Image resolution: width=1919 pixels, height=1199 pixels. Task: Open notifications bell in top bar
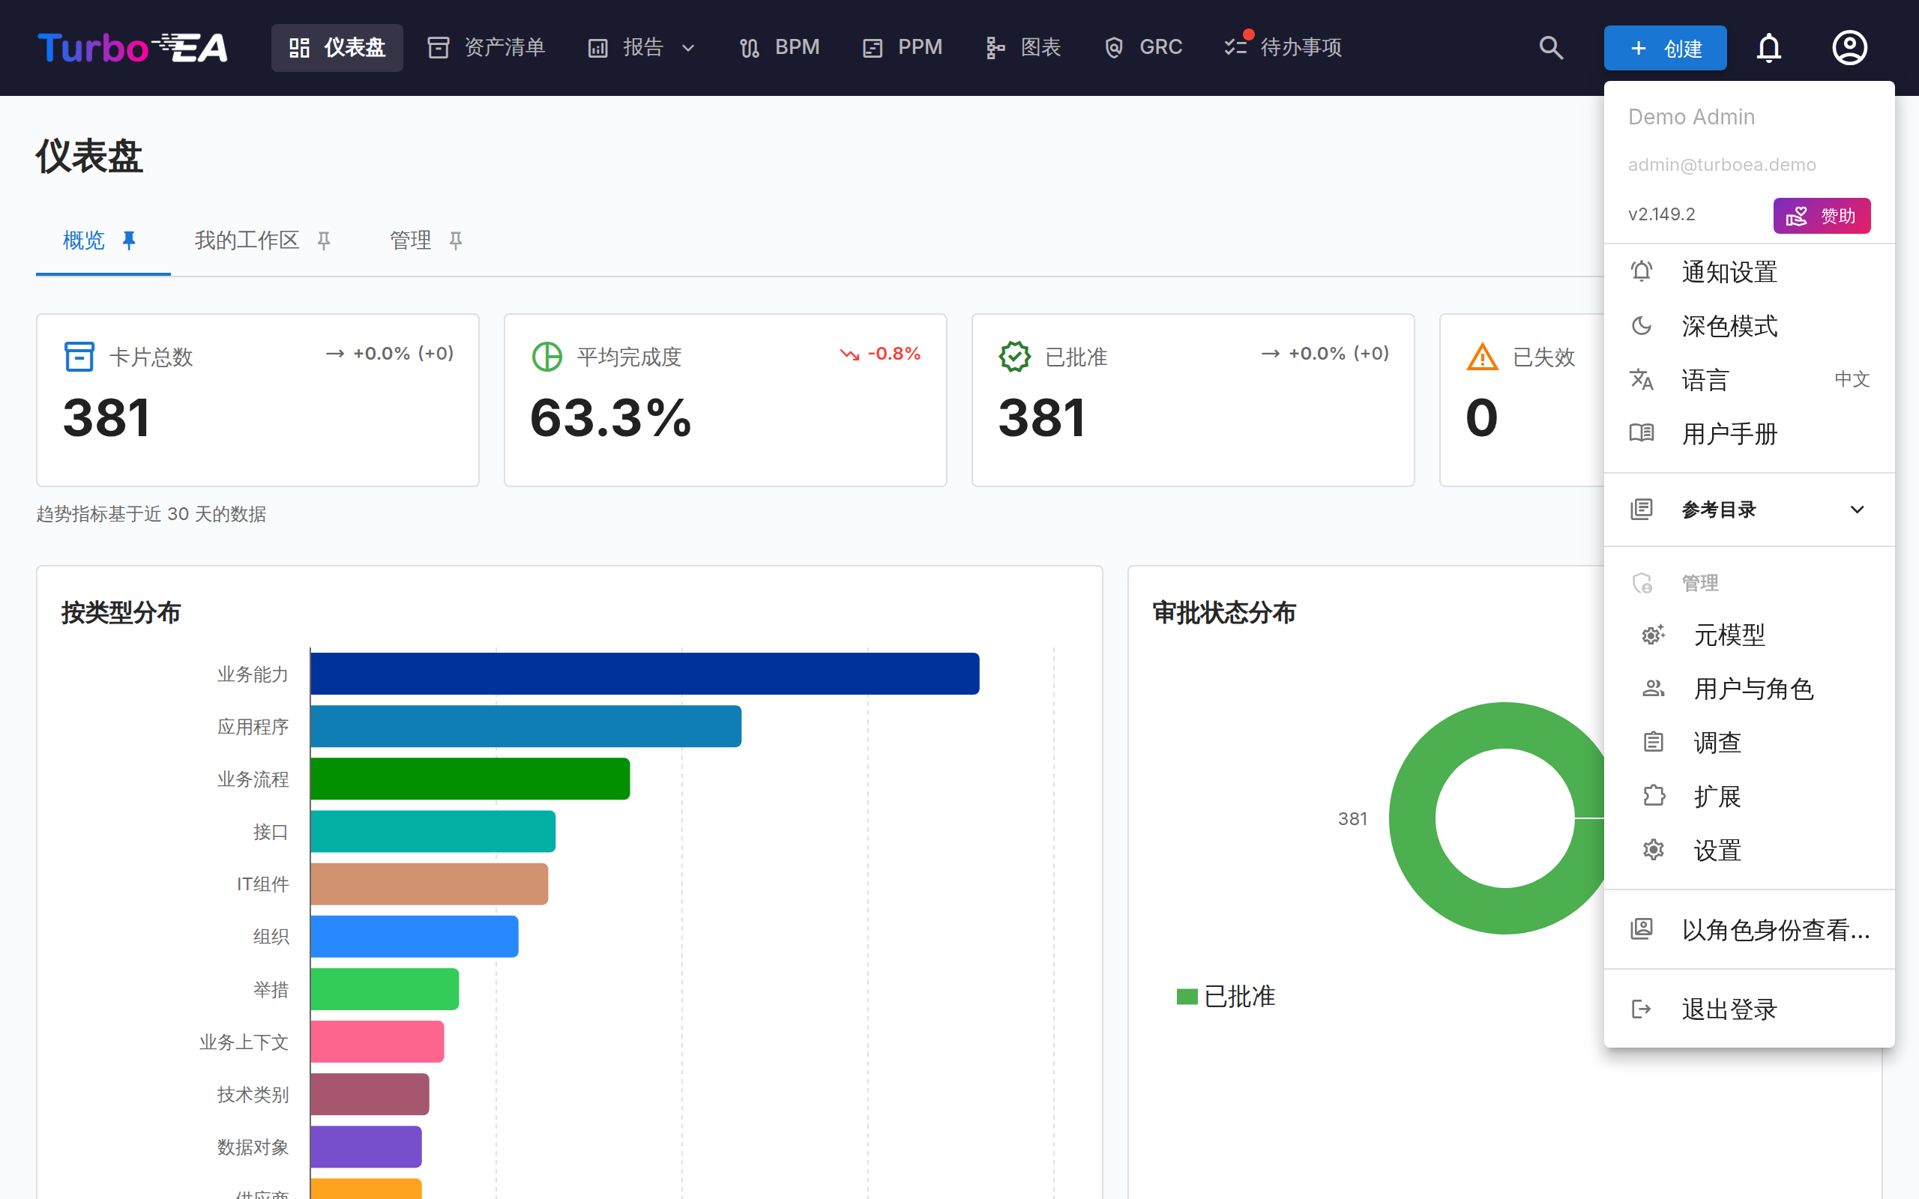click(x=1768, y=47)
